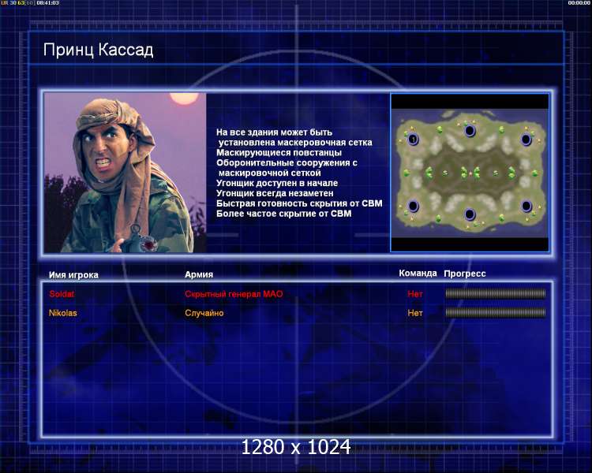
Task: Click the "Прогресс" column header
Action: tap(465, 274)
